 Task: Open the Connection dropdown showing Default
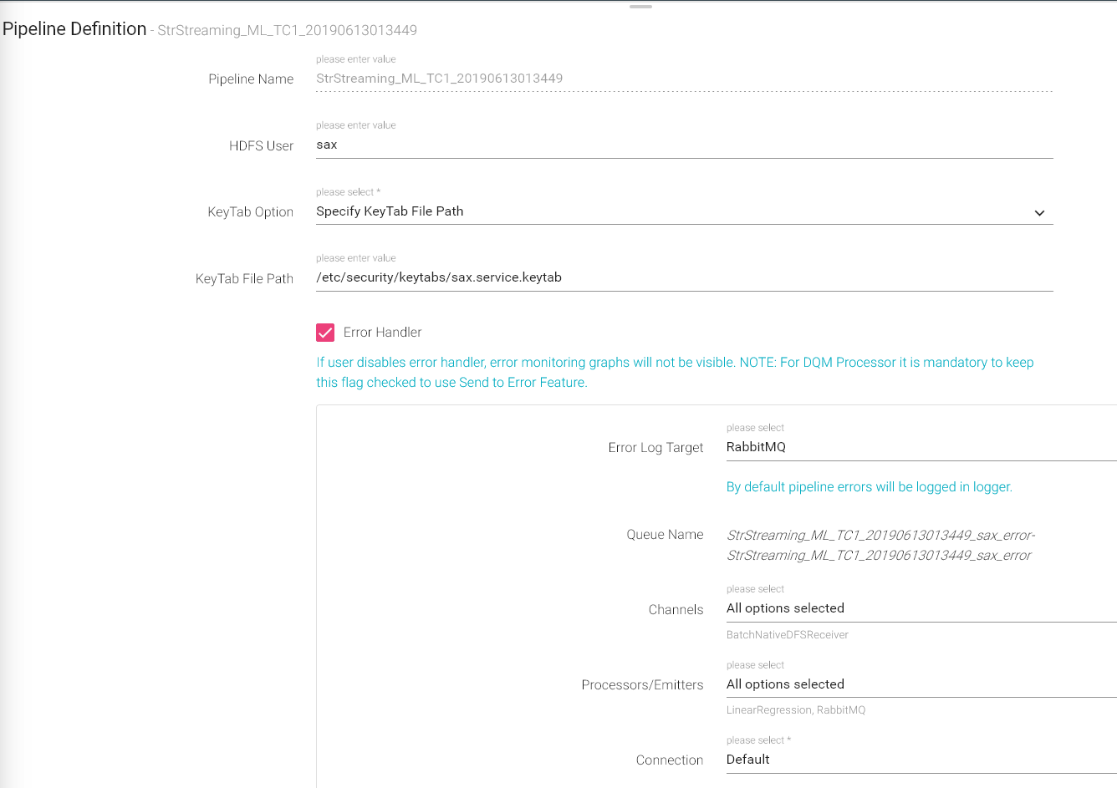[x=921, y=760]
